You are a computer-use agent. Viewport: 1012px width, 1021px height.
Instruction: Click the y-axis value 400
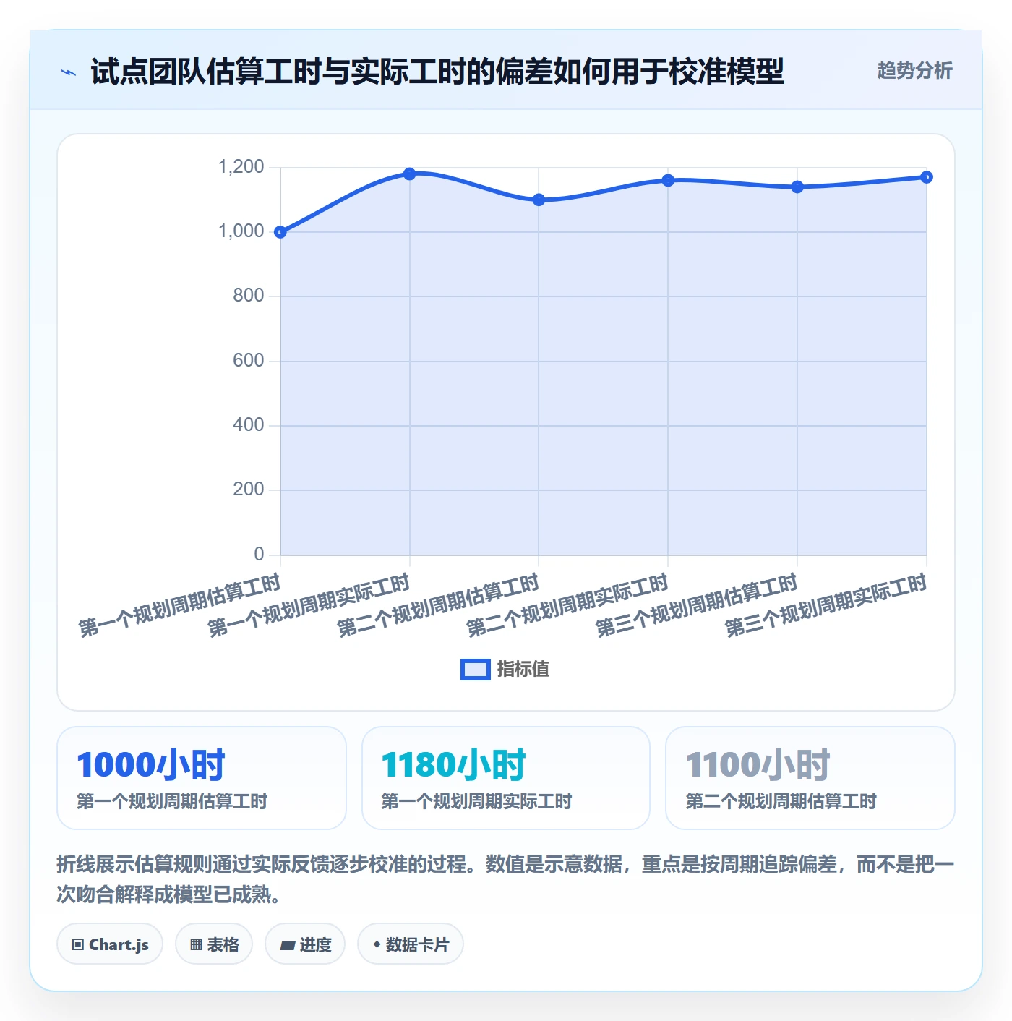pos(249,425)
